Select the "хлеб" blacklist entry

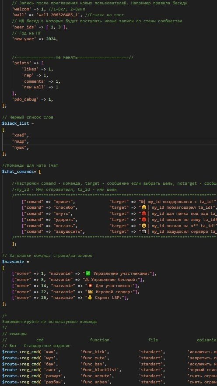point(19,136)
